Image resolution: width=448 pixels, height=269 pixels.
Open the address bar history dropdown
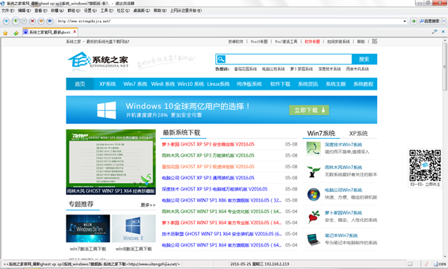click(x=405, y=21)
